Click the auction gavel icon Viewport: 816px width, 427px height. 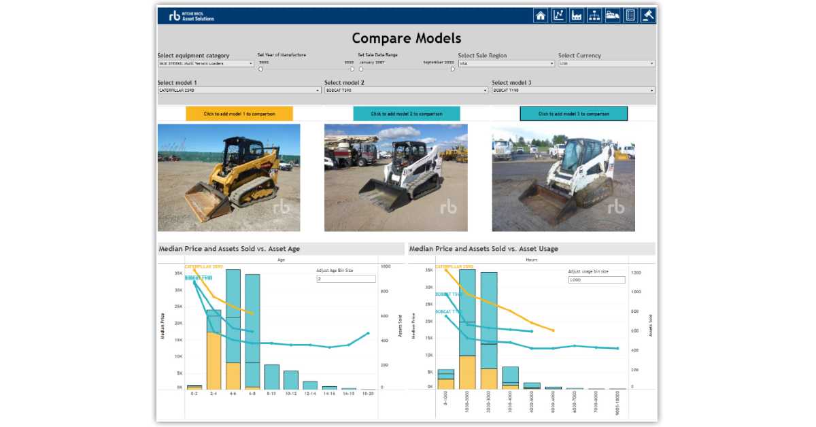[x=648, y=16]
